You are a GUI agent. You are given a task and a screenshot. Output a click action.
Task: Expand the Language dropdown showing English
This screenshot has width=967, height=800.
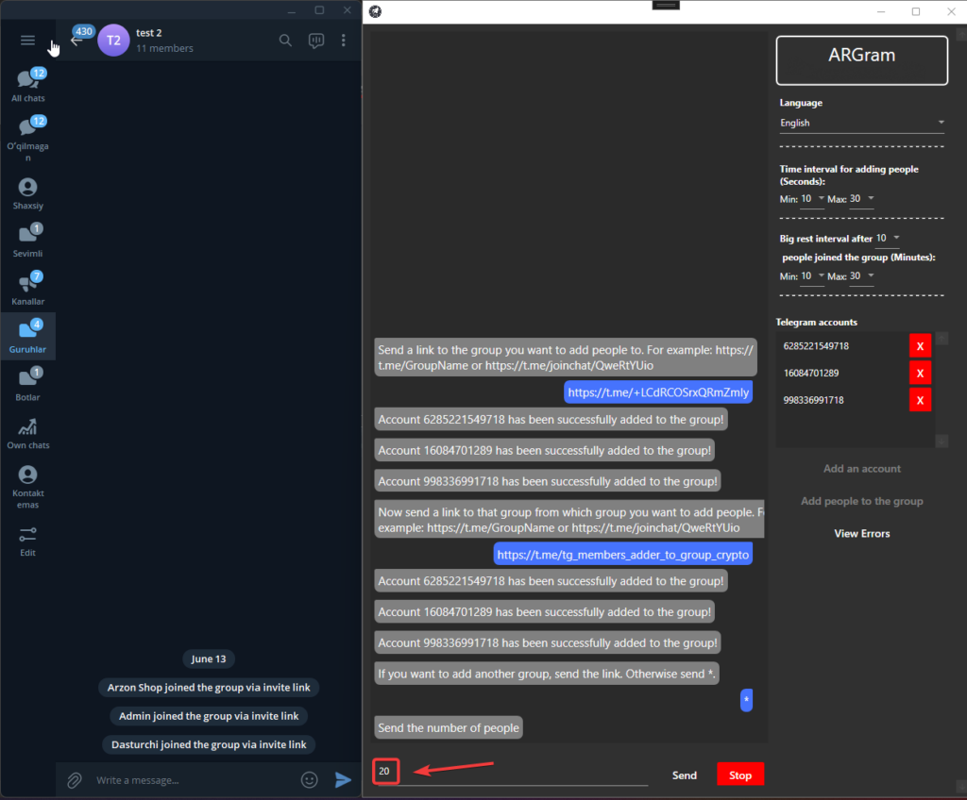pyautogui.click(x=861, y=123)
